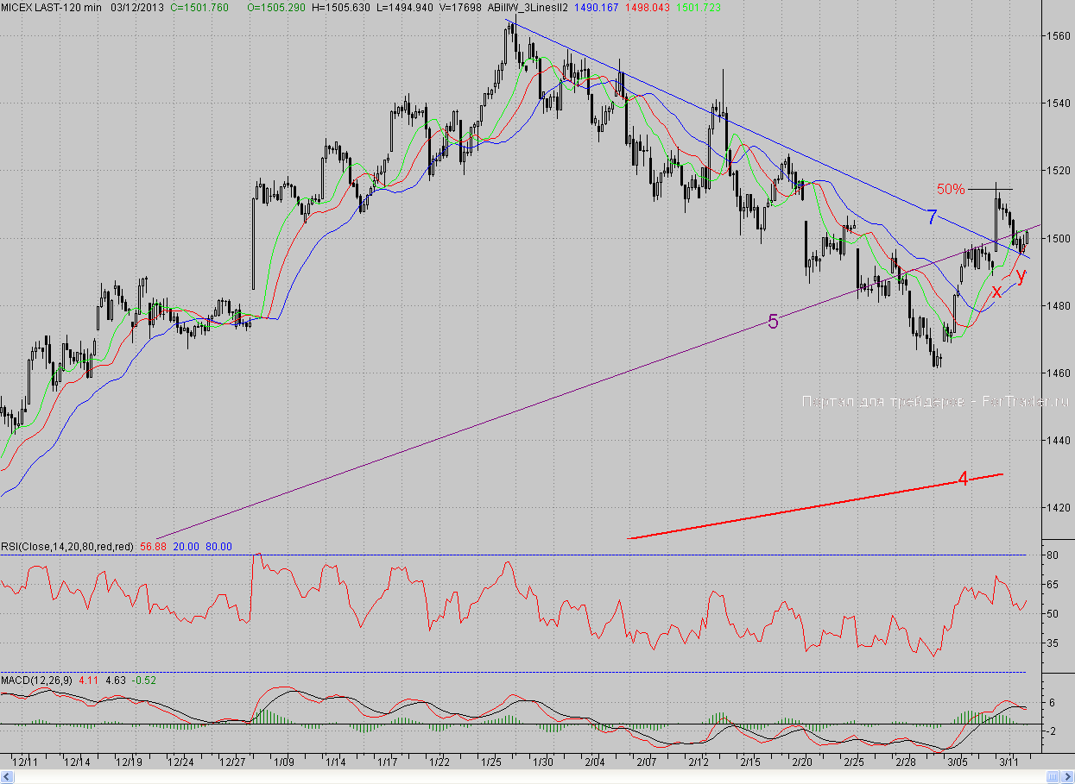The width and height of the screenshot is (1075, 784).
Task: Click the red y wave marker
Action: click(1021, 276)
